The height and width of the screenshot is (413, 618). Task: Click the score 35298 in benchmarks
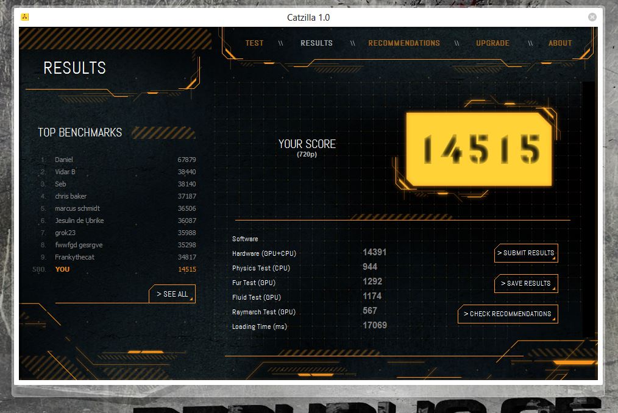[x=186, y=245]
